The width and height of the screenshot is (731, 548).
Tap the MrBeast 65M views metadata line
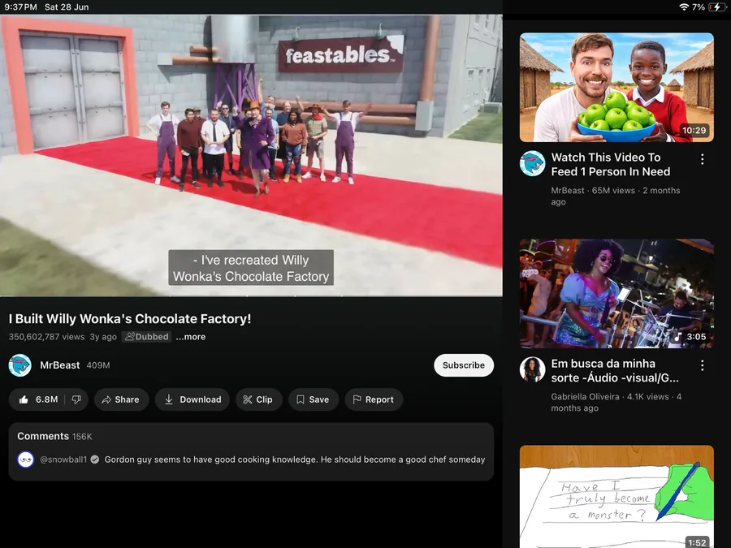click(616, 196)
